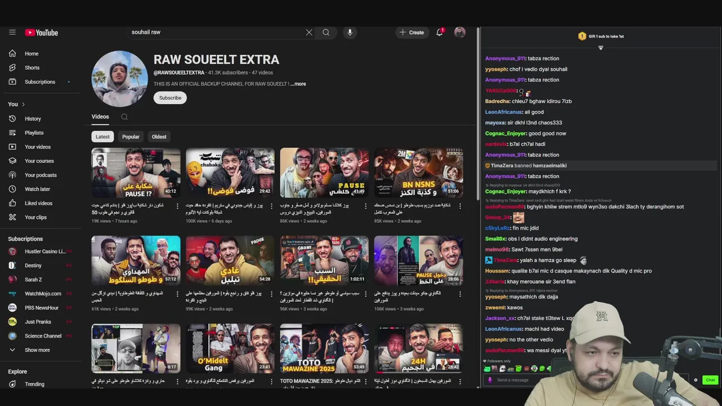The image size is (722, 406).
Task: Start voice search with the microphone
Action: 350,32
